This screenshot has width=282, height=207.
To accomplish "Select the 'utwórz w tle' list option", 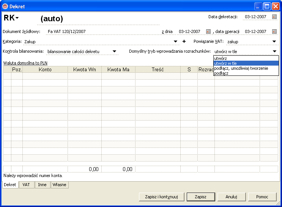I will coord(246,63).
